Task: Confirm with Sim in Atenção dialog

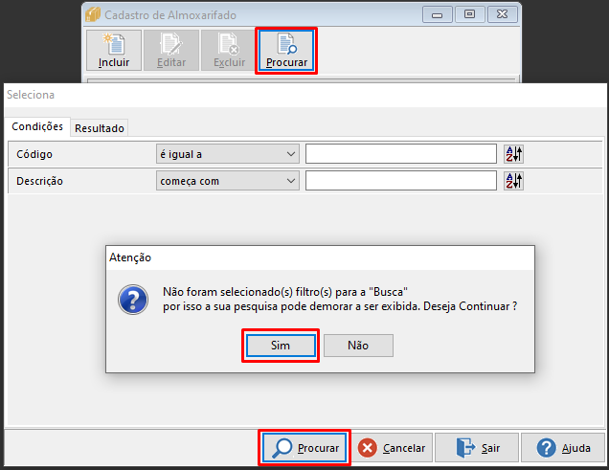Action: point(281,346)
